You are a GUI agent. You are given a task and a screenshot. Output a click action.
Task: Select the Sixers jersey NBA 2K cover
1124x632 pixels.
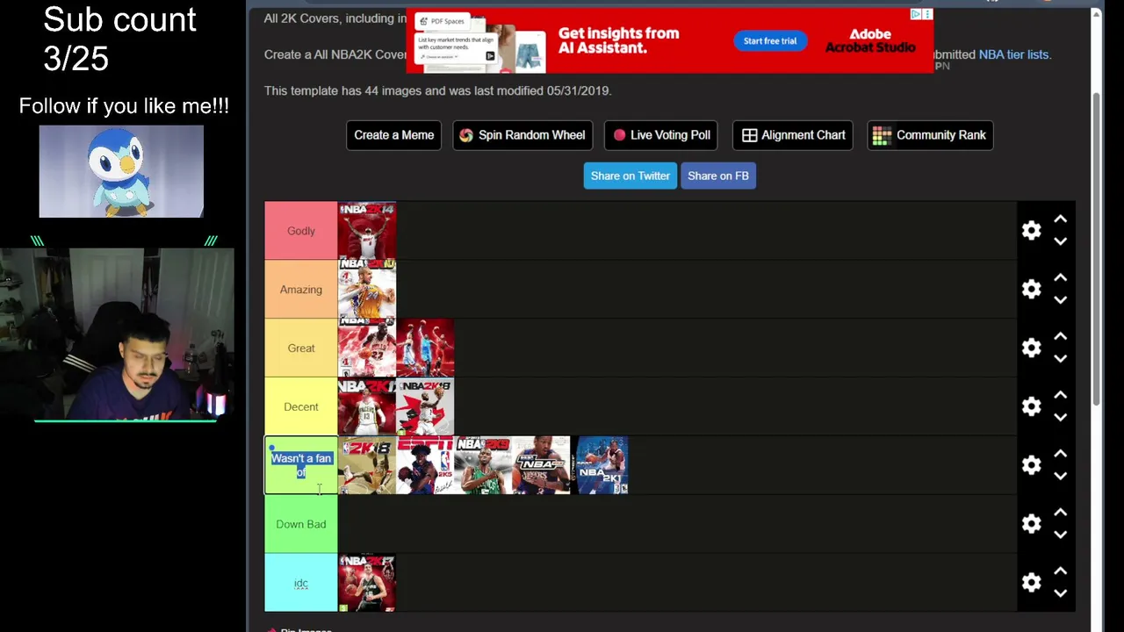[541, 465]
